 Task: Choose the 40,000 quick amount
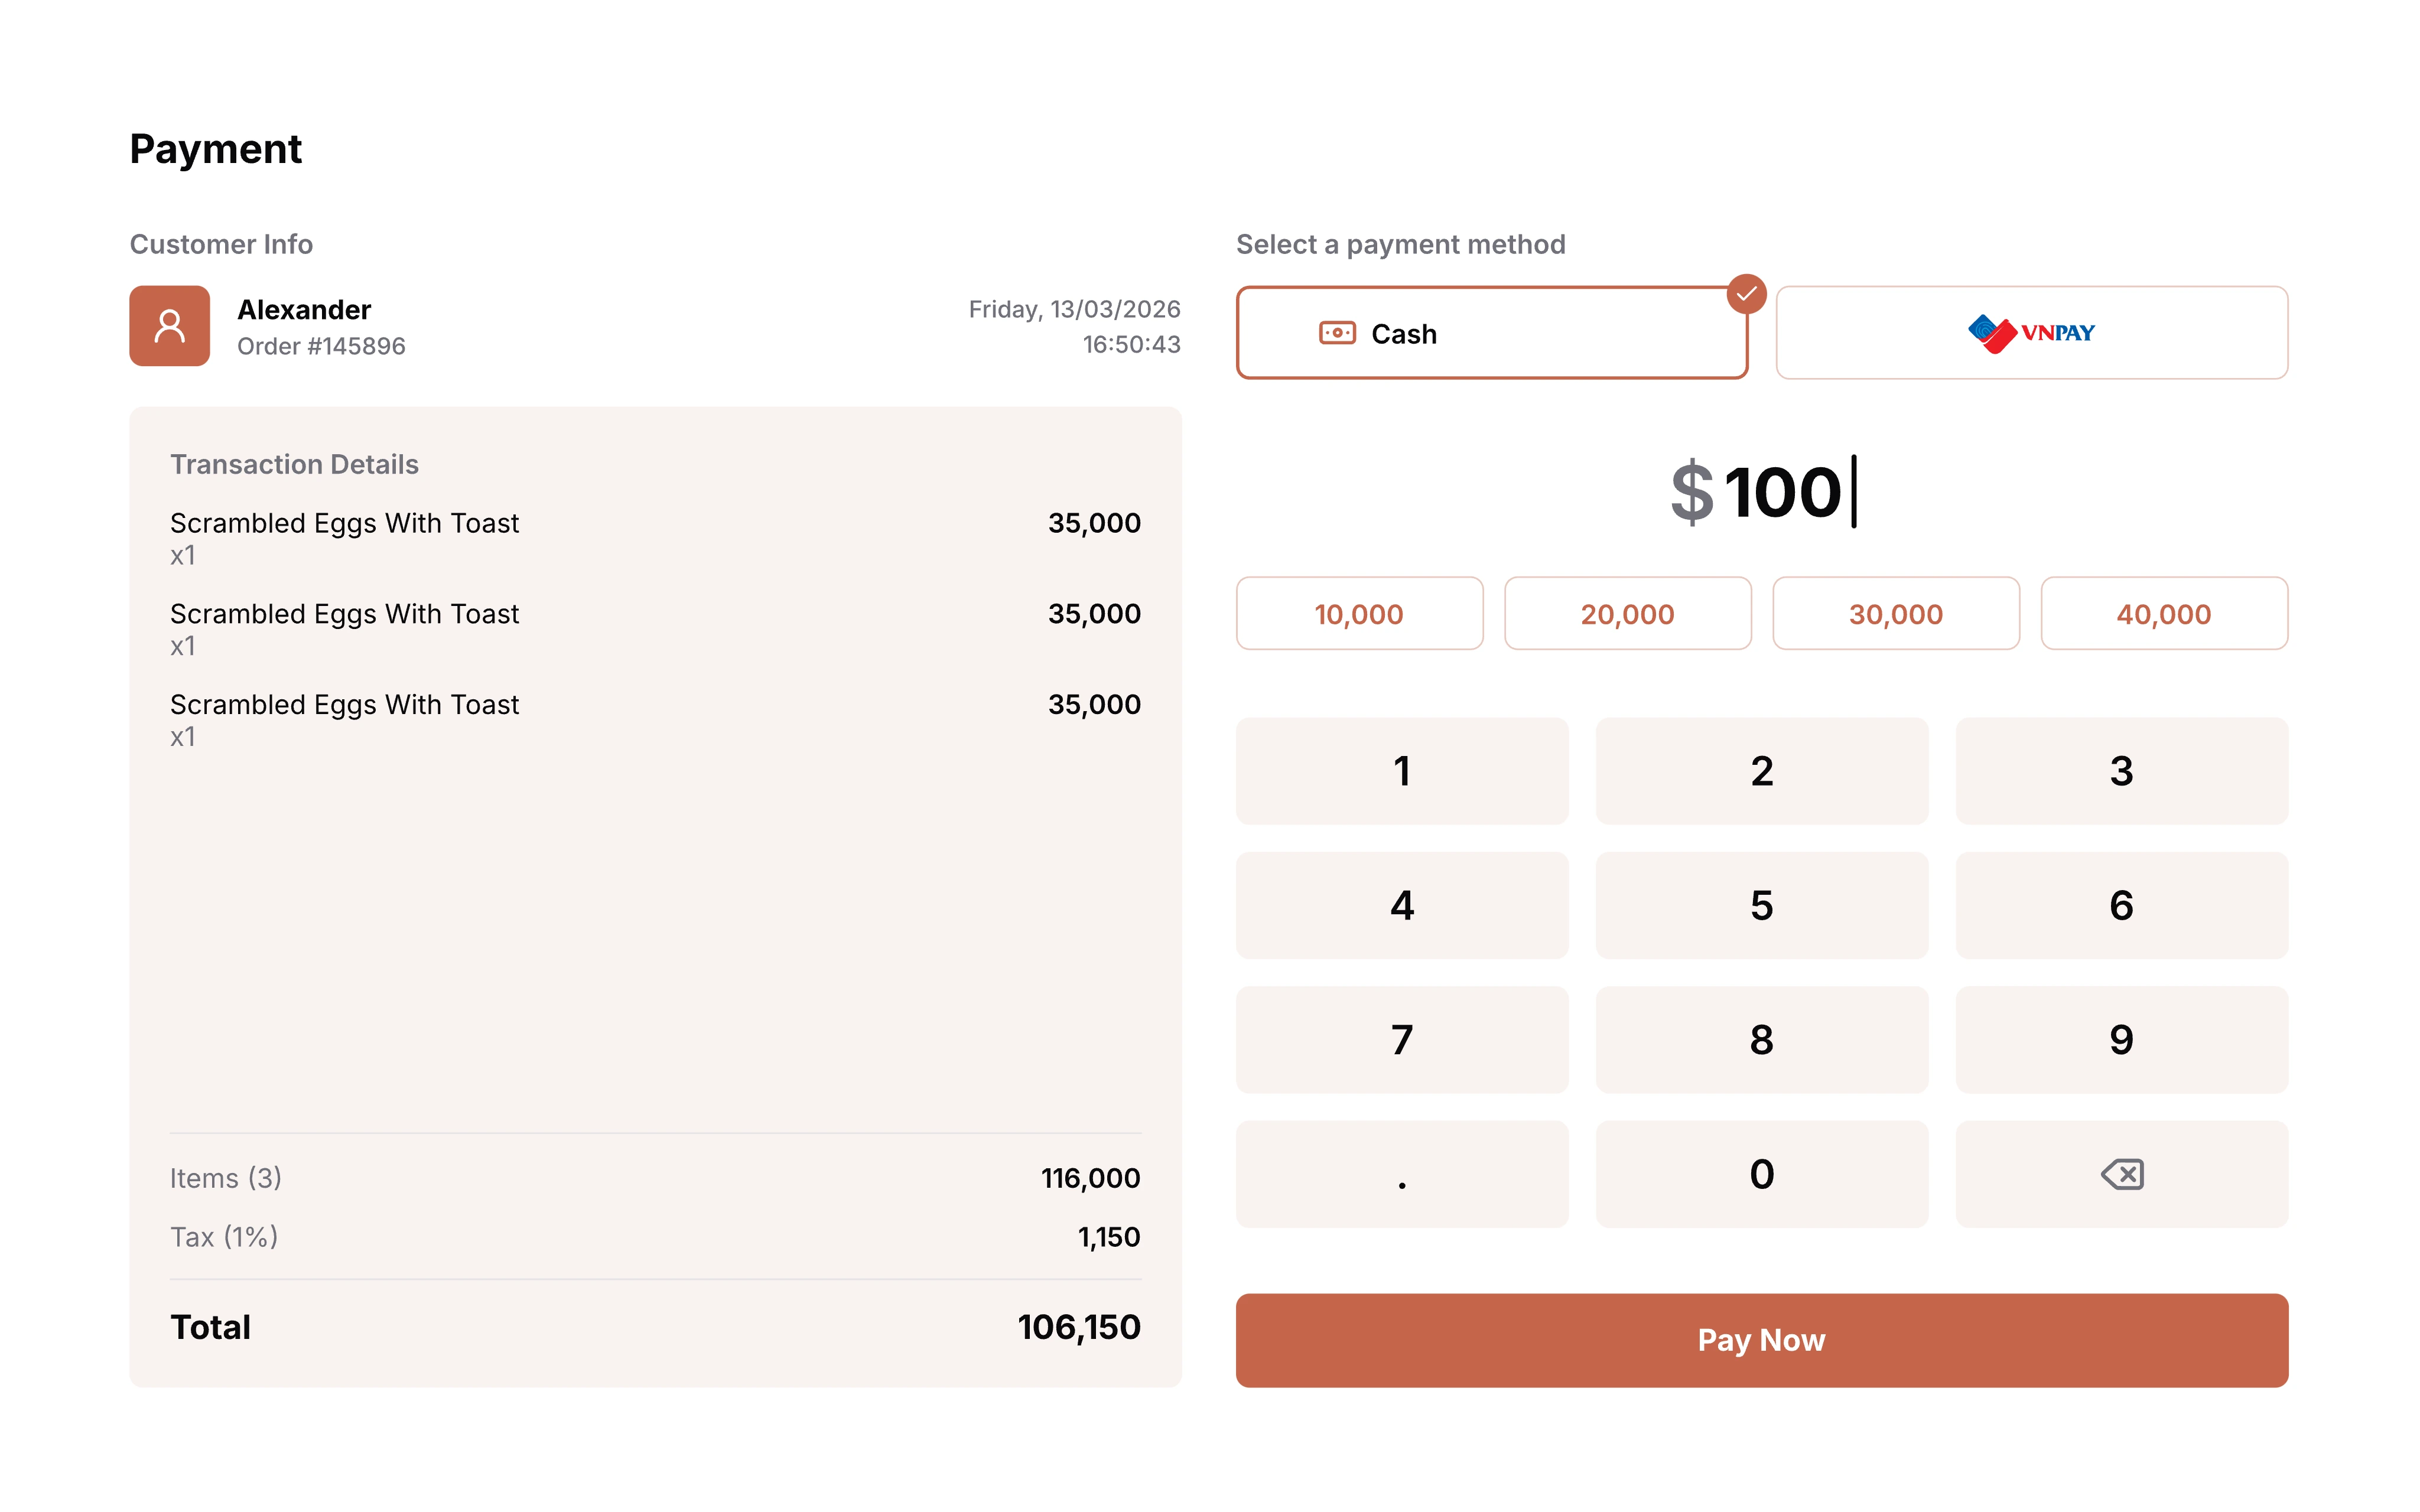click(x=2164, y=613)
